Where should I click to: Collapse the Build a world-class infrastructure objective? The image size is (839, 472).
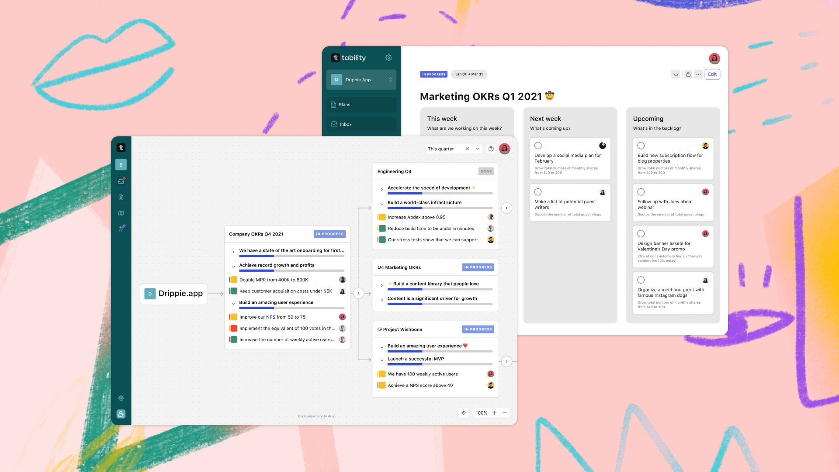382,202
